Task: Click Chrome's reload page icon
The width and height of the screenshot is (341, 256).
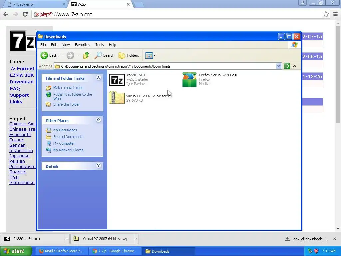Action: coord(25,14)
